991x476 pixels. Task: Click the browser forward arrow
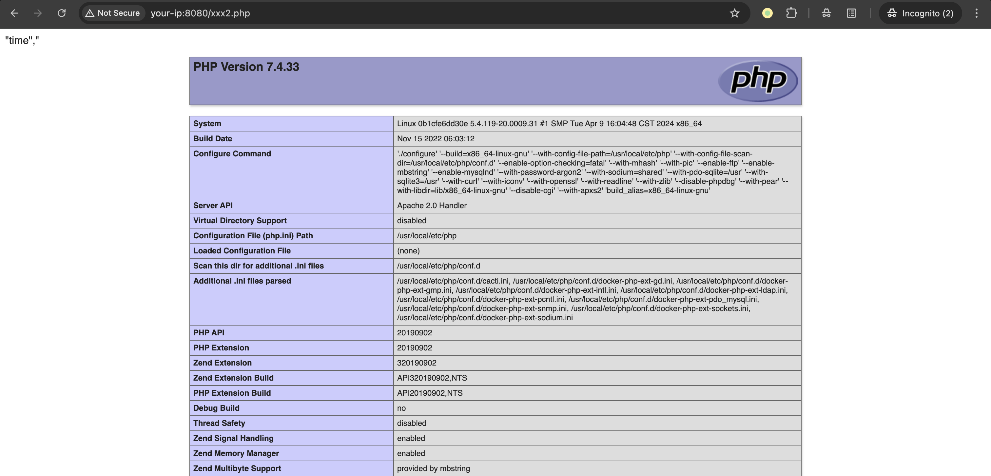[x=38, y=13]
